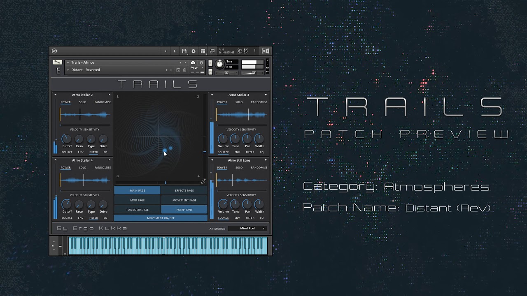Click RANDOMISE in Atmo Still Long
This screenshot has height=296, width=527.
259,167
